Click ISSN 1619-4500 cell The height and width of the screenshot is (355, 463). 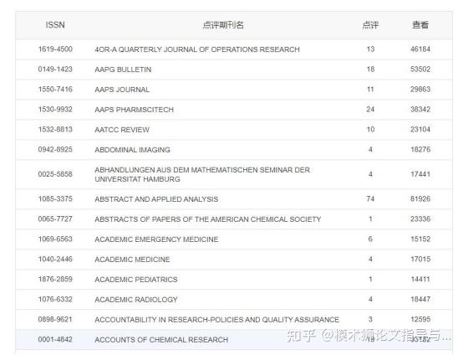(x=55, y=49)
